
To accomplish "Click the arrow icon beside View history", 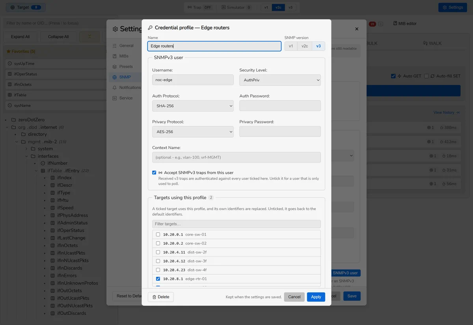I will 458,113.
